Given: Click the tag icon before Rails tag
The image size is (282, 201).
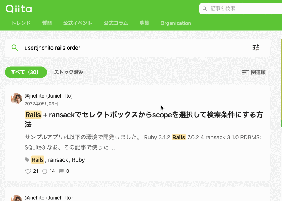Looking at the screenshot, I should (x=27, y=159).
